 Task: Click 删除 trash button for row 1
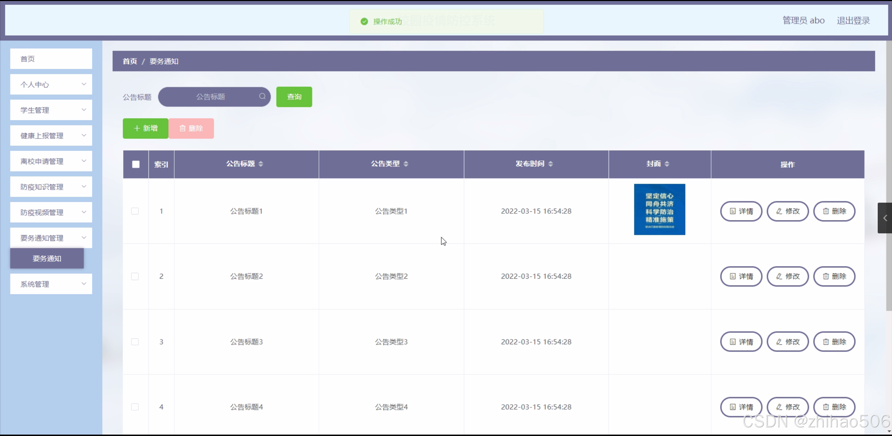coord(834,211)
